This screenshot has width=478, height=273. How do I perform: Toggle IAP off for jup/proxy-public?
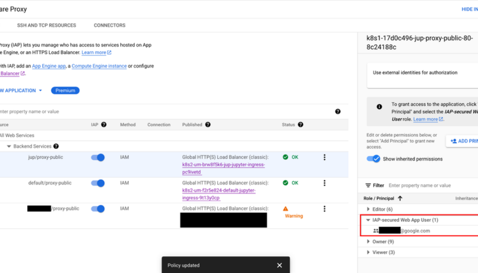(98, 158)
